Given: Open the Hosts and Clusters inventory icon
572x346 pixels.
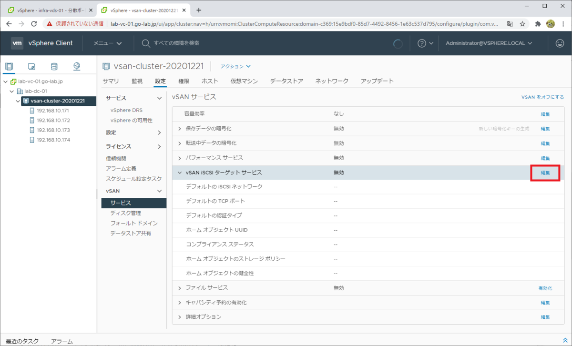Looking at the screenshot, I should pyautogui.click(x=9, y=66).
